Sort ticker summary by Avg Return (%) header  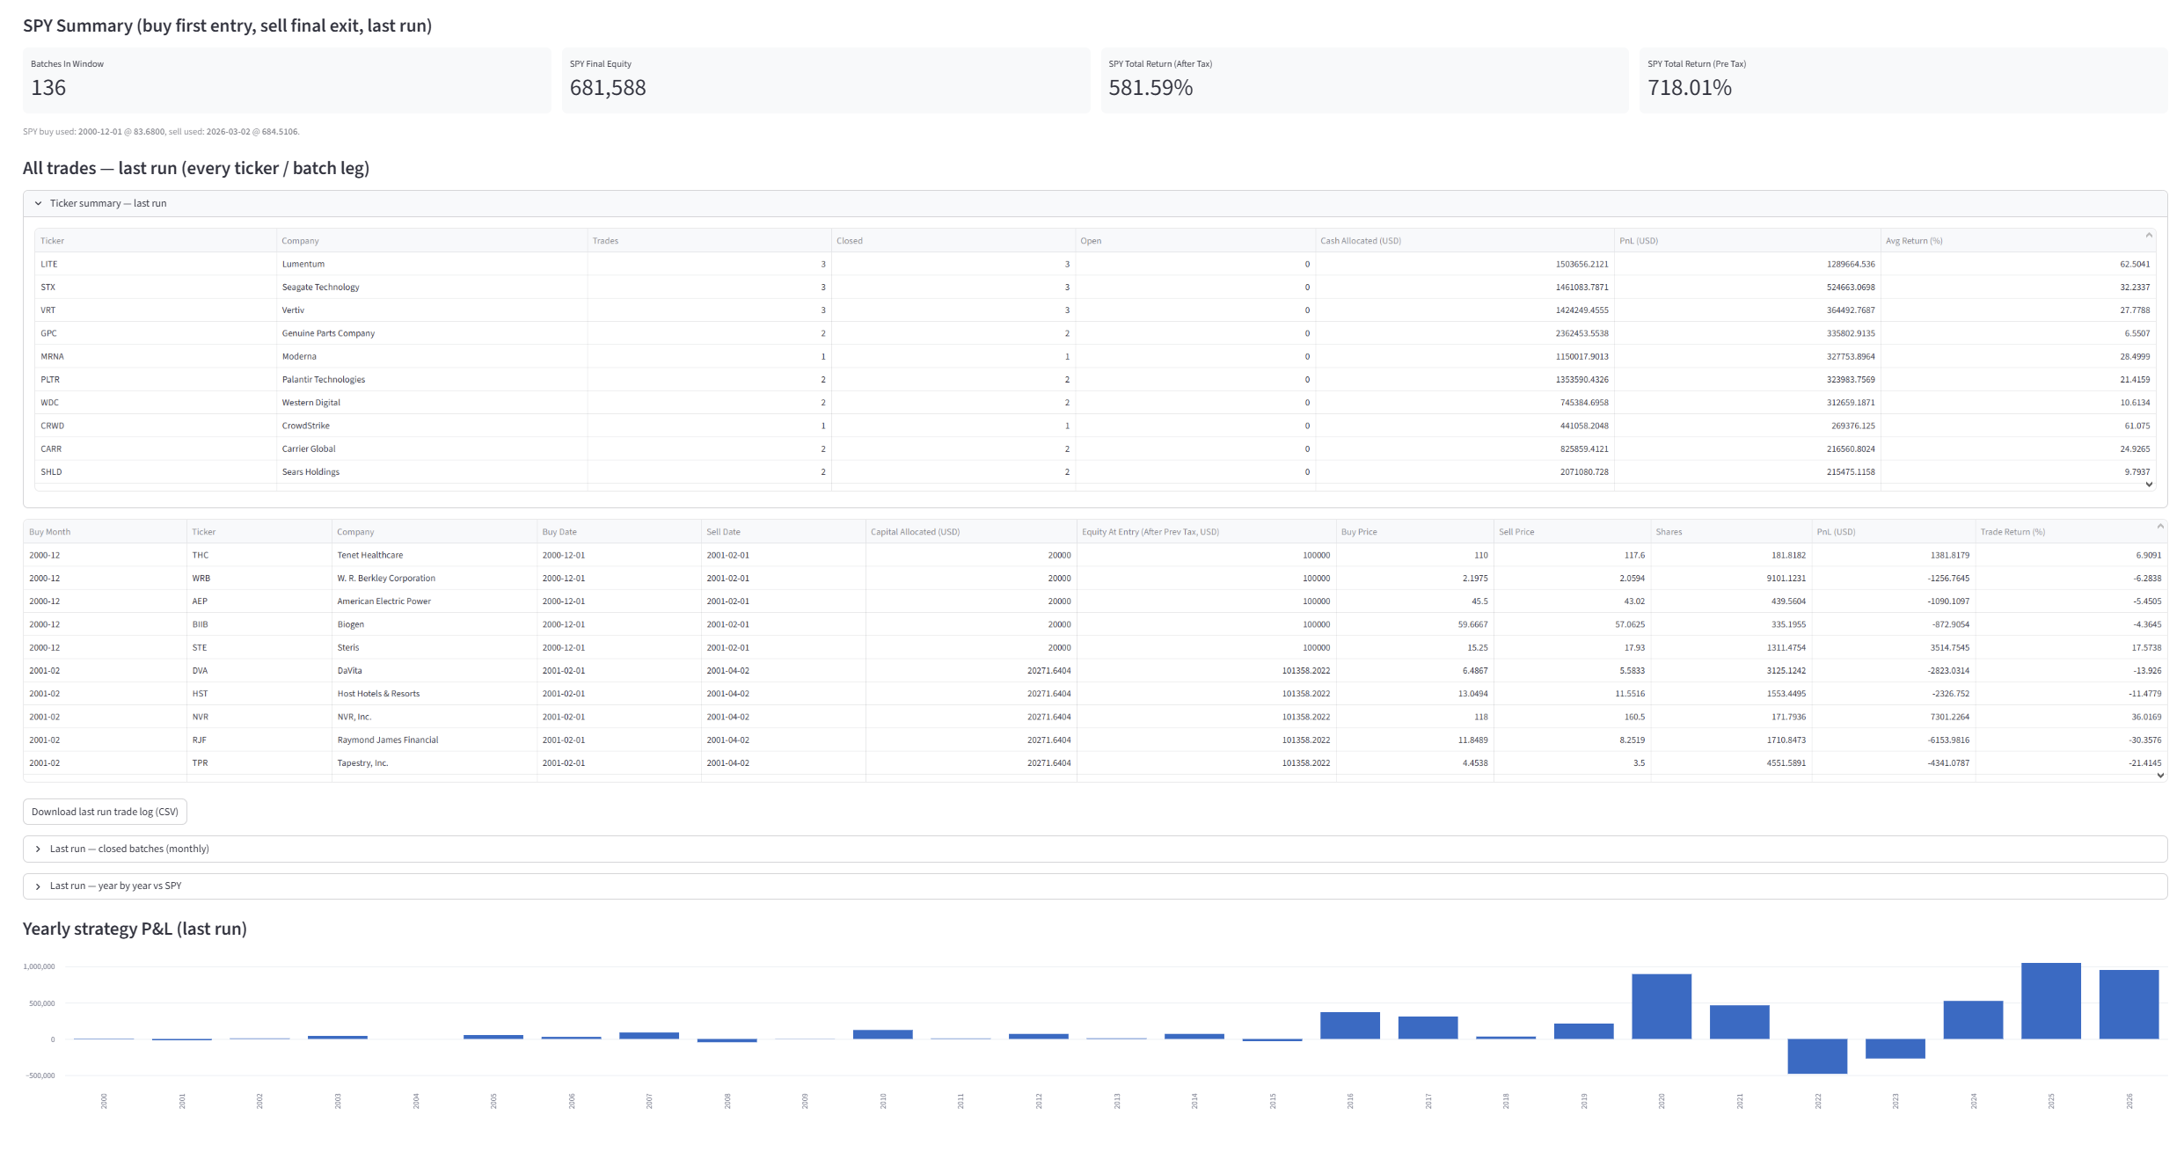coord(1913,241)
